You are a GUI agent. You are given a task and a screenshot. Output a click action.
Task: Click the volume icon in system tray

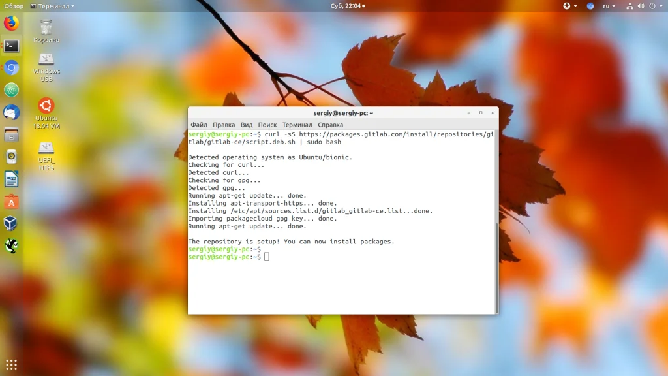point(641,6)
